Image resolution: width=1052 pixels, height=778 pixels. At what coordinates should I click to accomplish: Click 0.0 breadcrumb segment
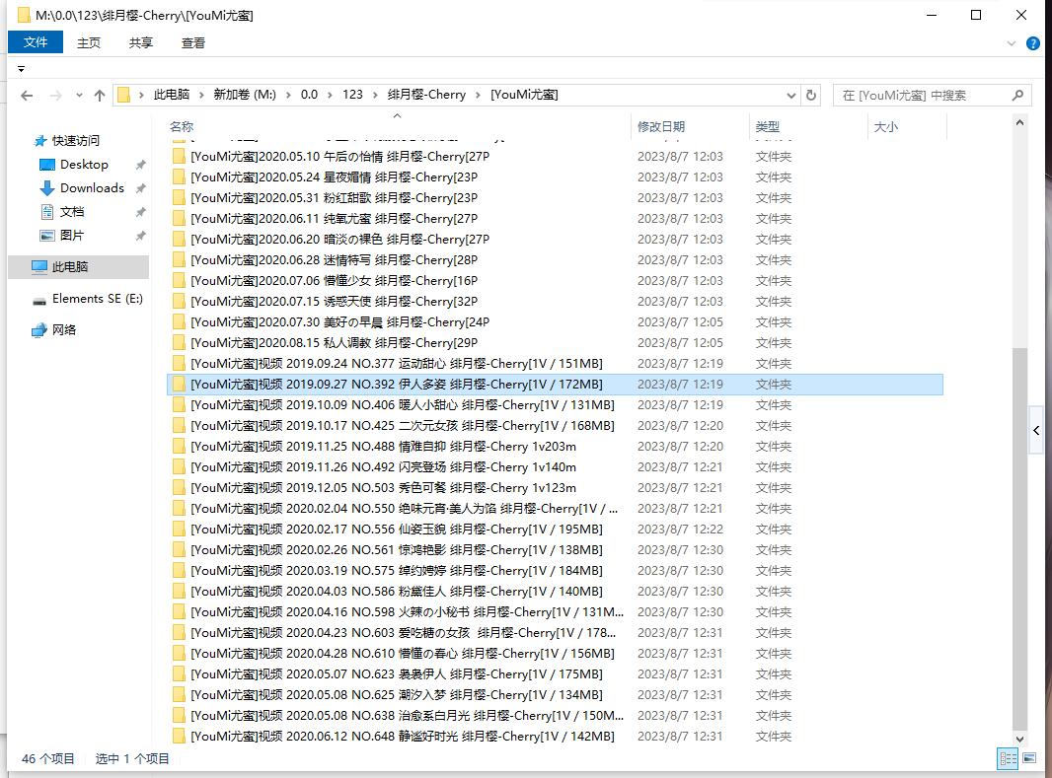coord(309,95)
